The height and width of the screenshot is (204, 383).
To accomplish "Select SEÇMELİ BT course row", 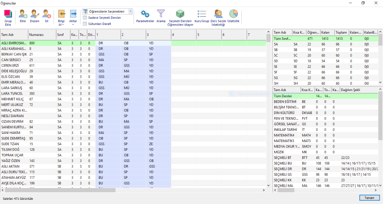I will 283,158.
